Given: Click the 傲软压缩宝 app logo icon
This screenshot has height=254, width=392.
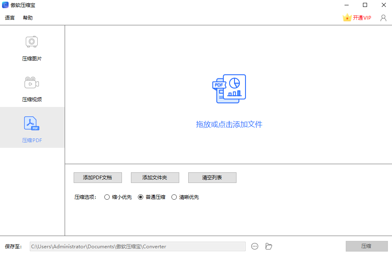Looking at the screenshot, I should pyautogui.click(x=5, y=5).
